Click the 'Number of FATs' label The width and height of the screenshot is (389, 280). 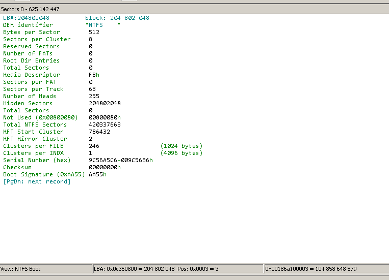point(28,53)
